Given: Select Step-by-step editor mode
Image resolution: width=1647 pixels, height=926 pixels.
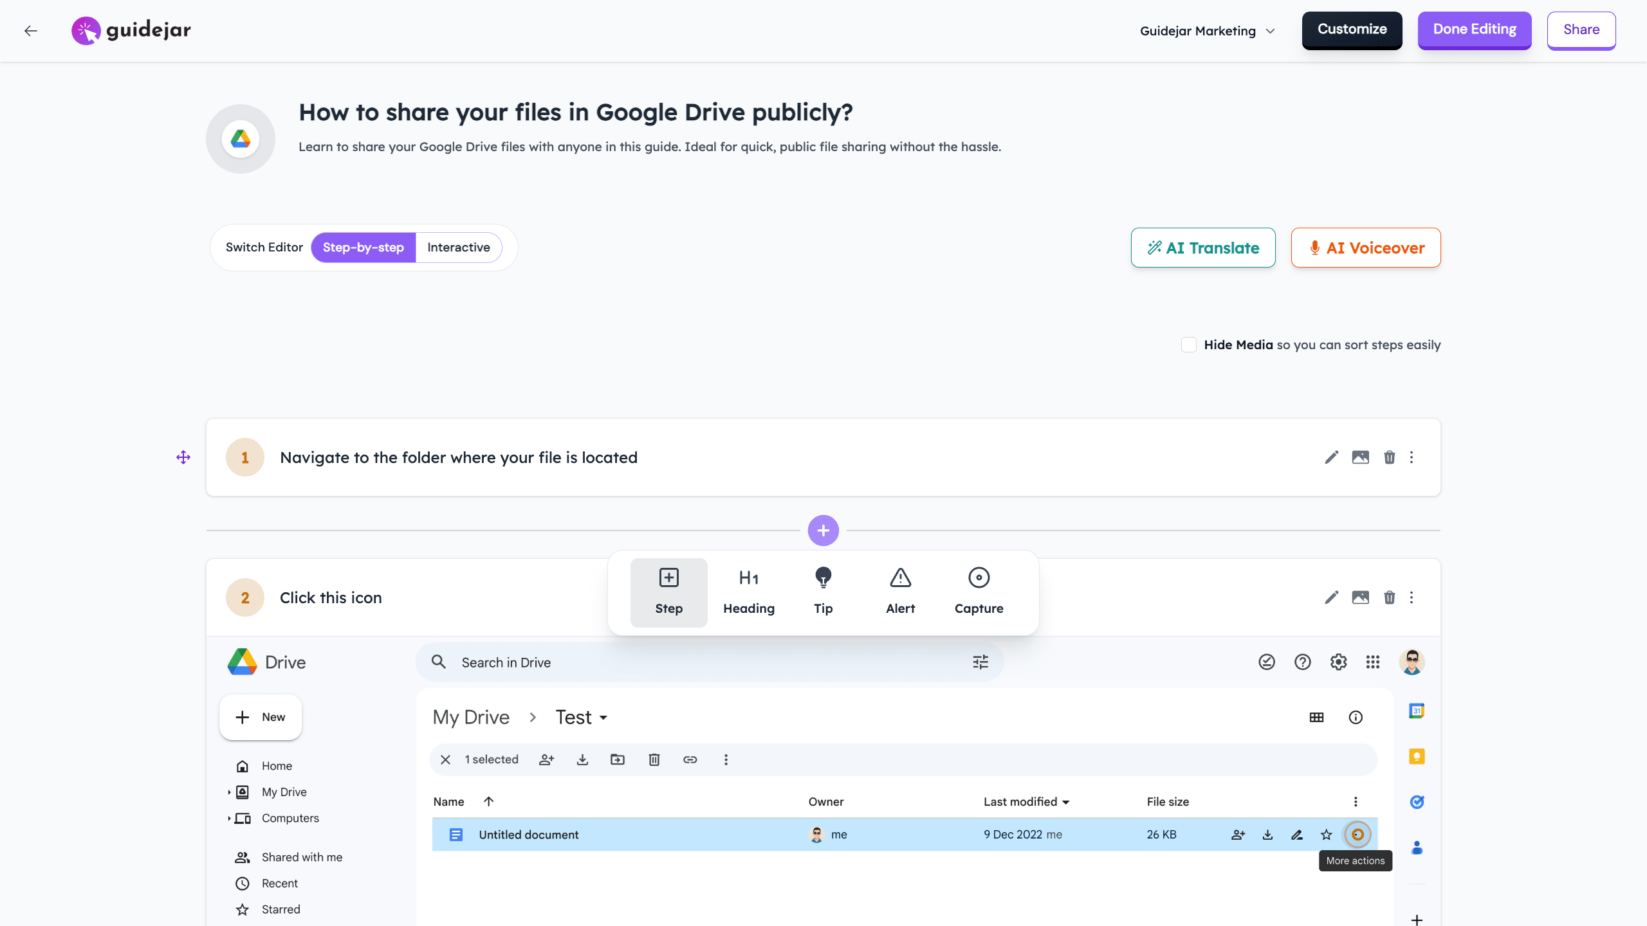Looking at the screenshot, I should coord(363,248).
